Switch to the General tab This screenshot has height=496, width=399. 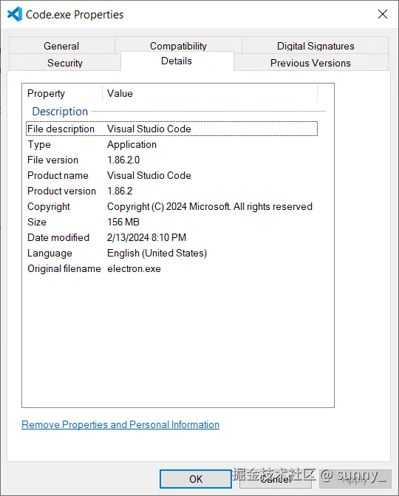click(x=61, y=46)
